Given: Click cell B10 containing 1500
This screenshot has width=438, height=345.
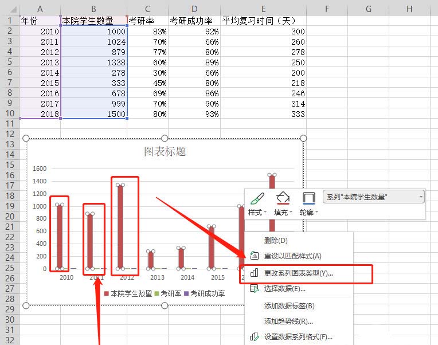Looking at the screenshot, I should tap(93, 114).
